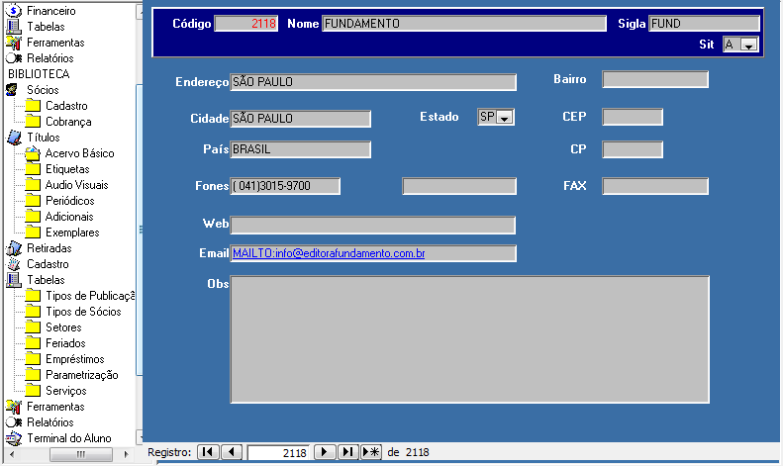Click the País field with BRASIL
Viewport: 783px width, 466px height.
coord(300,149)
